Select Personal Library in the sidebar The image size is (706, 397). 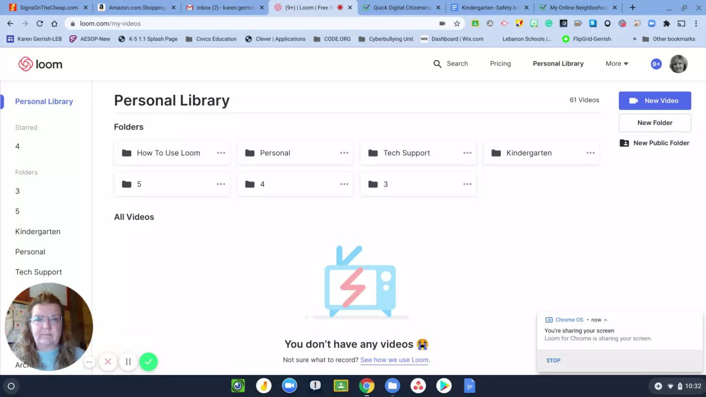click(44, 101)
